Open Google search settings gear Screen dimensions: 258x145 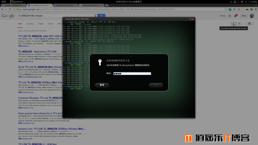249,24
